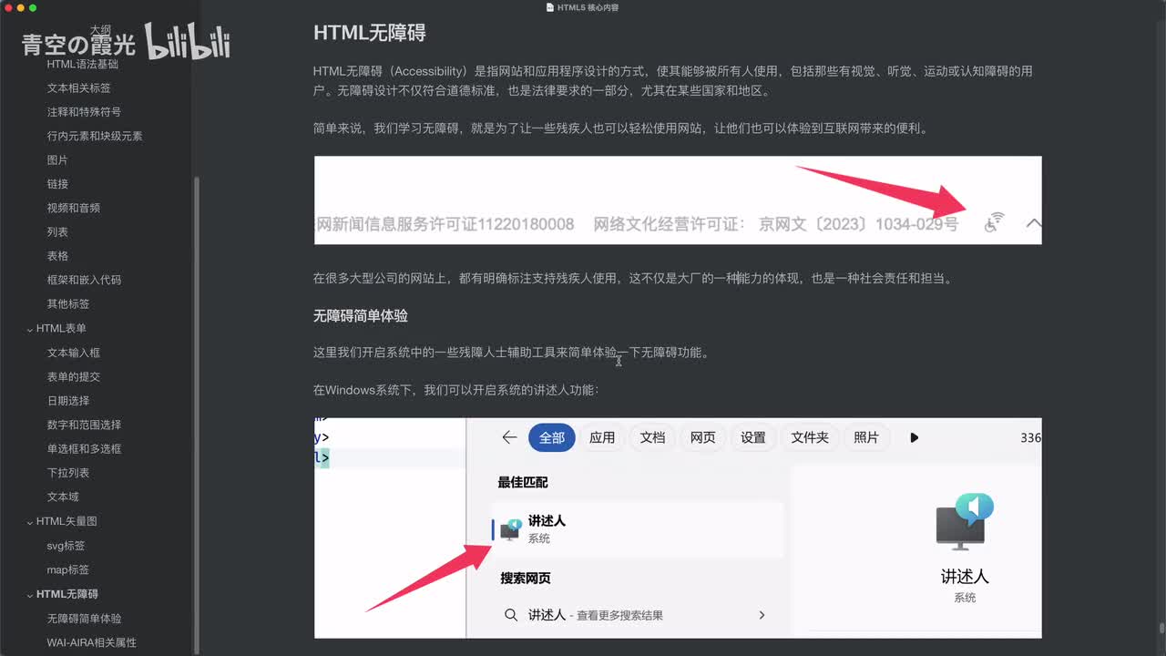Open the 文本域 entry
The width and height of the screenshot is (1166, 656).
pyautogui.click(x=63, y=497)
